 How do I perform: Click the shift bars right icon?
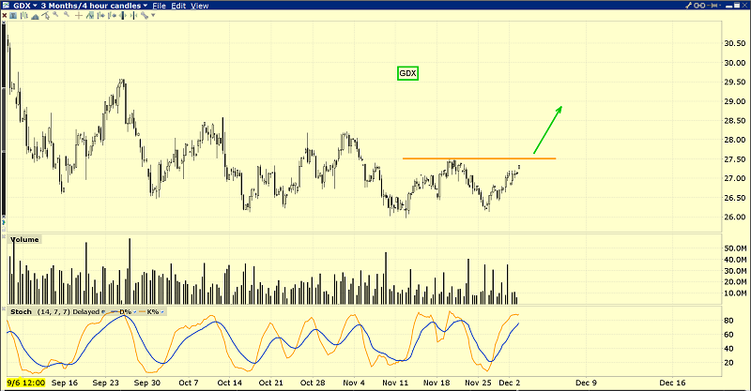pos(100,15)
